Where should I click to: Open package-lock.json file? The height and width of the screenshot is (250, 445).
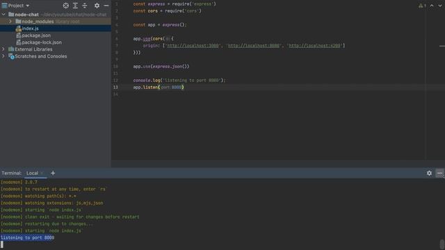42,42
